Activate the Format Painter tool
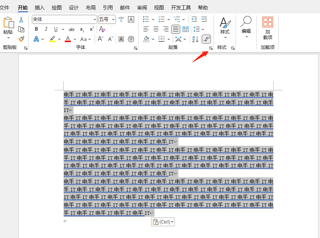320x238 pixels. (x=22, y=39)
